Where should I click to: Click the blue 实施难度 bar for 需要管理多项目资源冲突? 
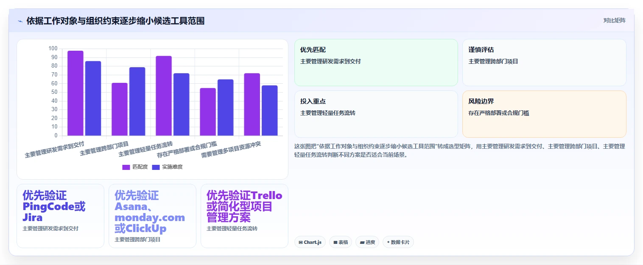[x=270, y=111]
